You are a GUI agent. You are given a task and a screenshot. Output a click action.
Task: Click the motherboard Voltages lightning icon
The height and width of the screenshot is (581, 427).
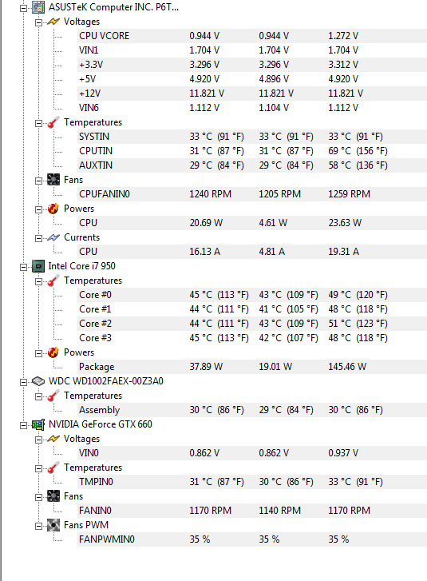[53, 22]
